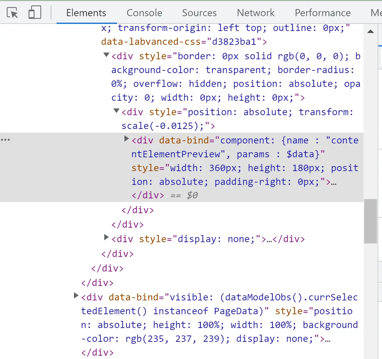Click the data-labvanced-css value d3823ba1

click(x=234, y=42)
